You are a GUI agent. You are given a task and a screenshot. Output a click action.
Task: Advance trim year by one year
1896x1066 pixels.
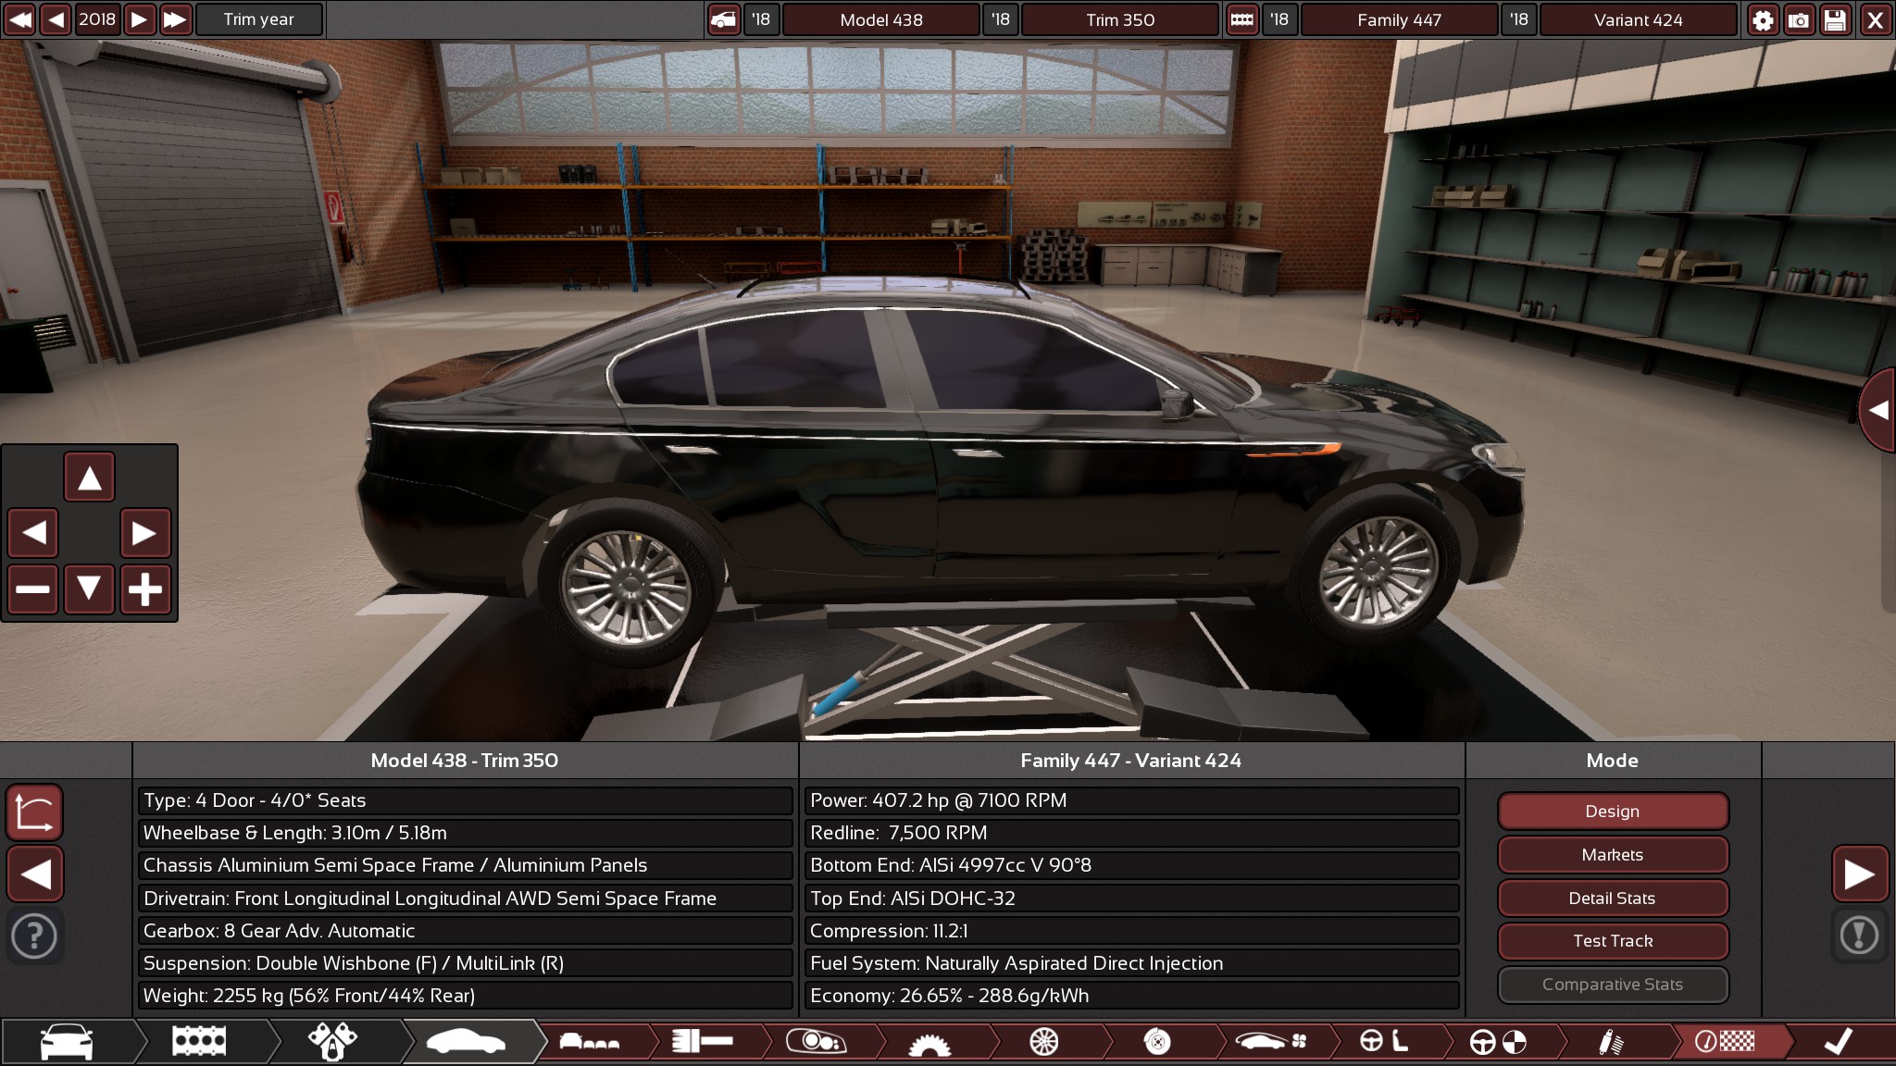139,19
